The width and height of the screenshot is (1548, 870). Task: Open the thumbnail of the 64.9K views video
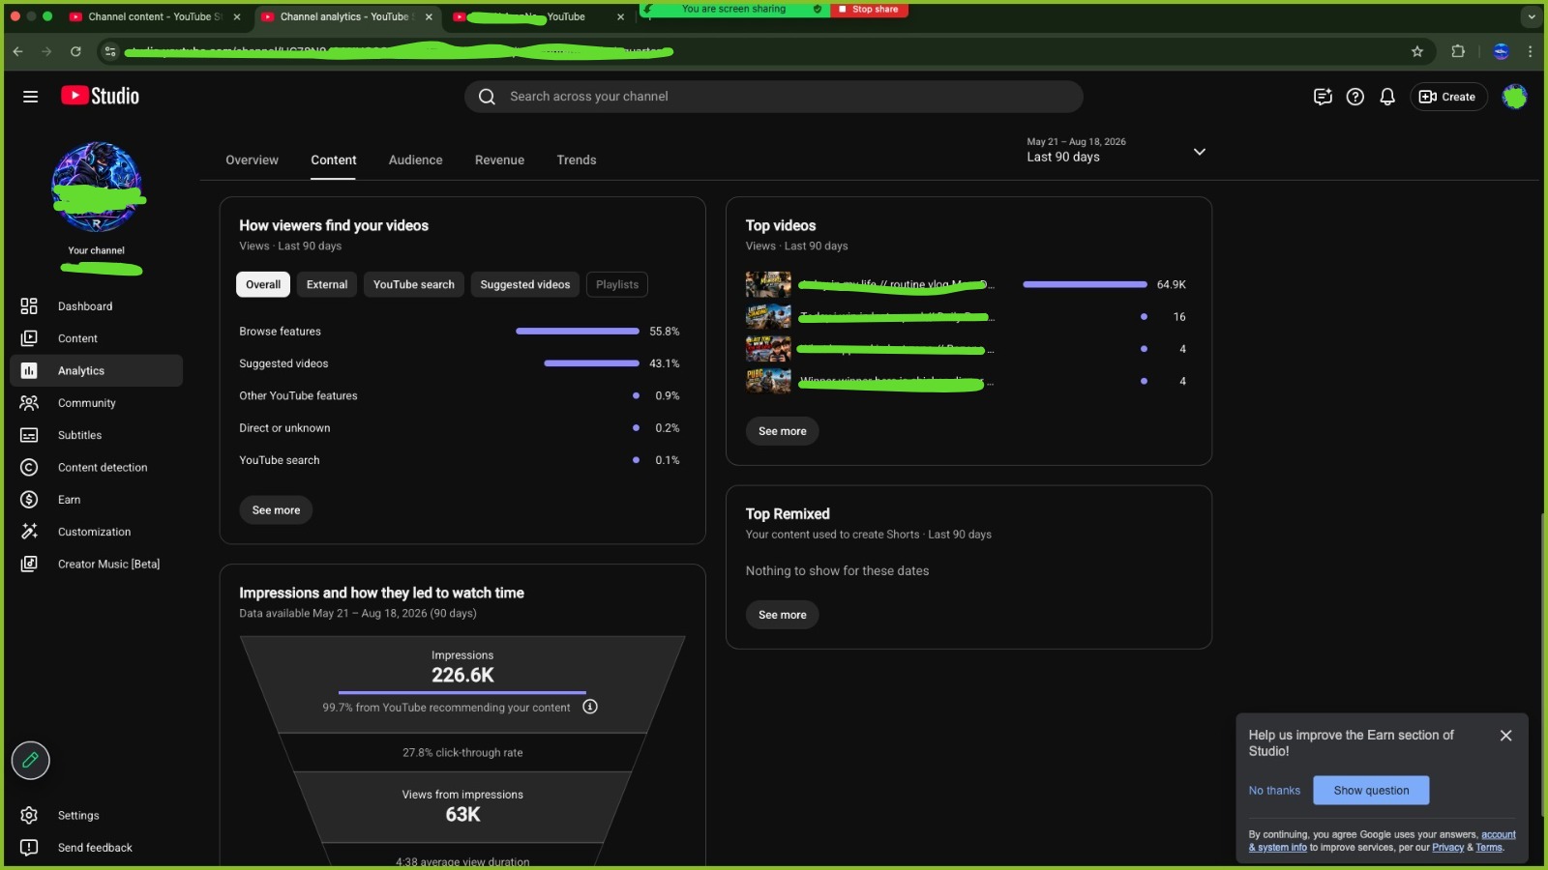[x=768, y=284]
